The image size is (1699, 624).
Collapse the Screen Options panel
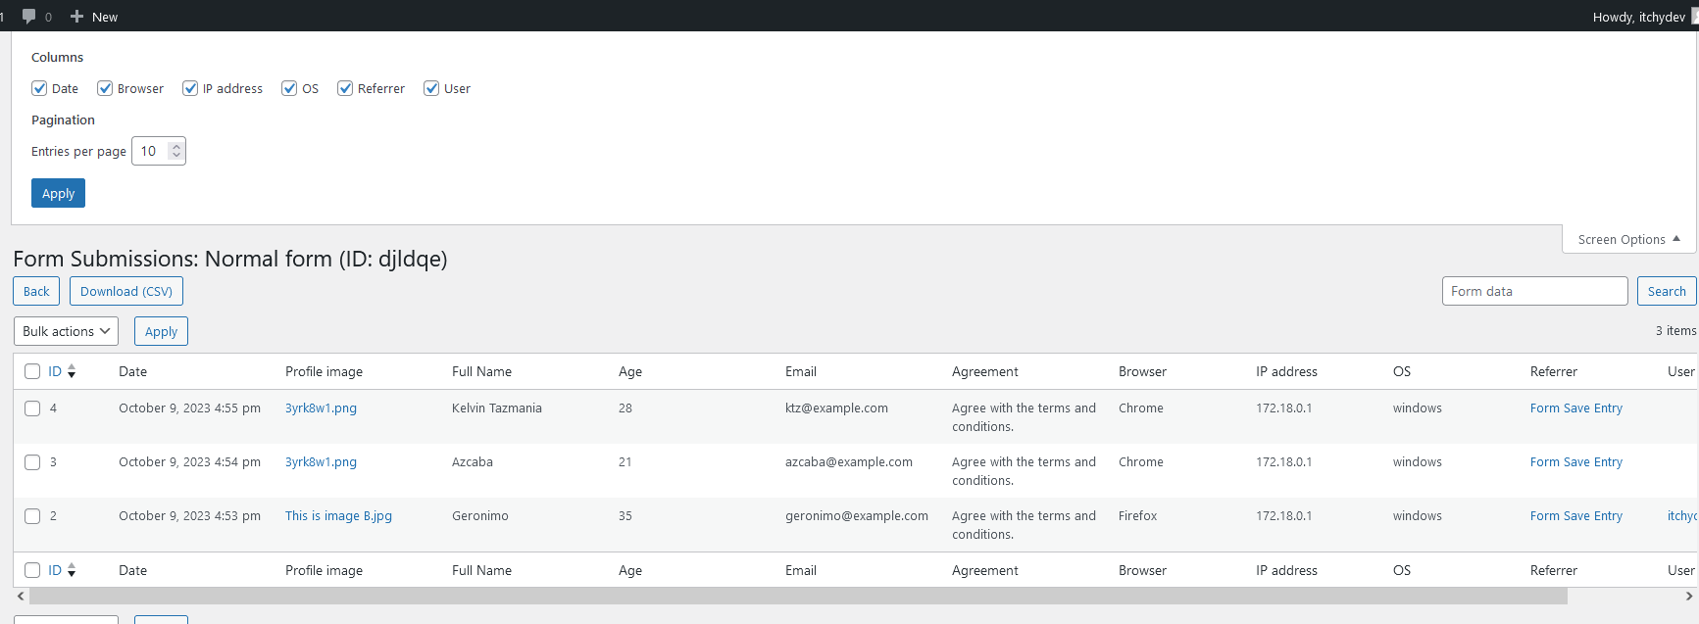1628,239
